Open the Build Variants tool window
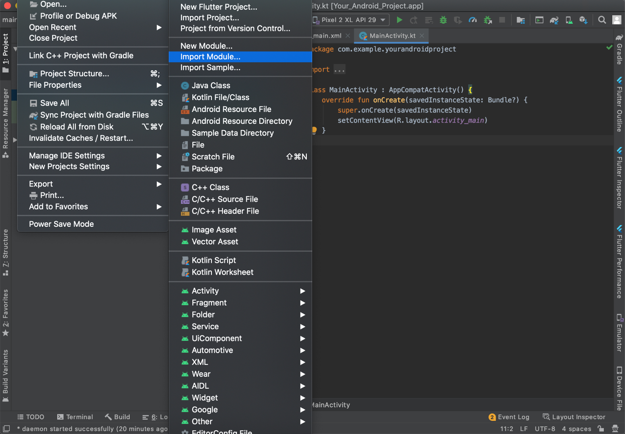The width and height of the screenshot is (625, 434). click(x=6, y=375)
